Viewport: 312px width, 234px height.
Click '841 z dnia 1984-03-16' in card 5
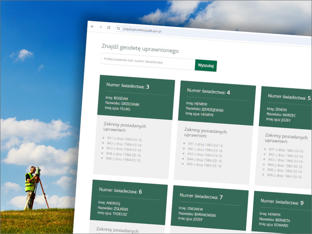[286, 150]
